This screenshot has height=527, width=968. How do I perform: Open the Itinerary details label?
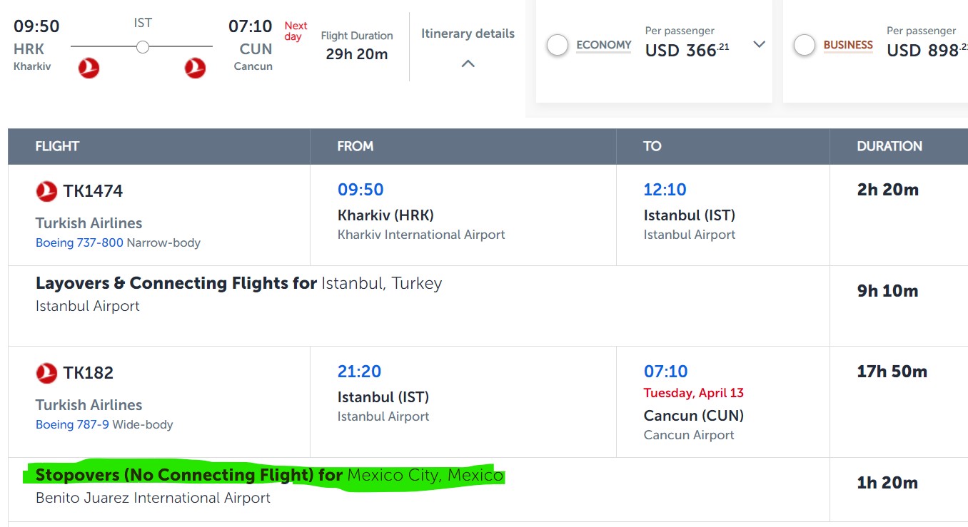pyautogui.click(x=468, y=34)
